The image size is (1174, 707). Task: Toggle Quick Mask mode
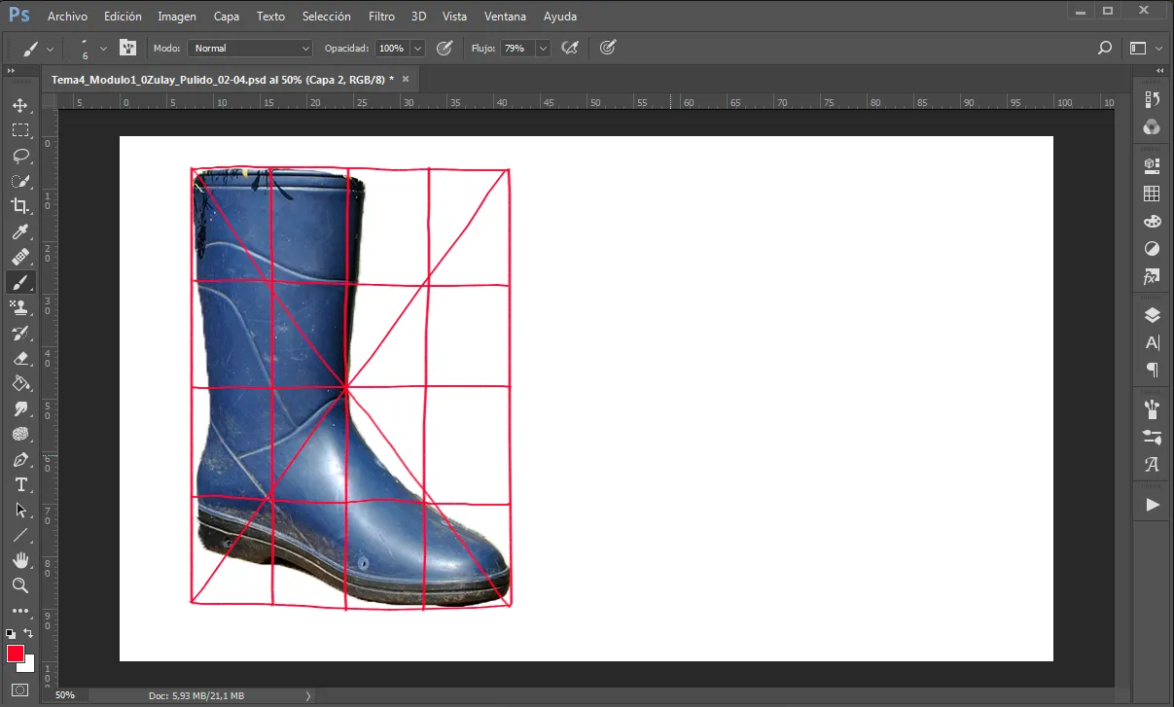click(20, 689)
